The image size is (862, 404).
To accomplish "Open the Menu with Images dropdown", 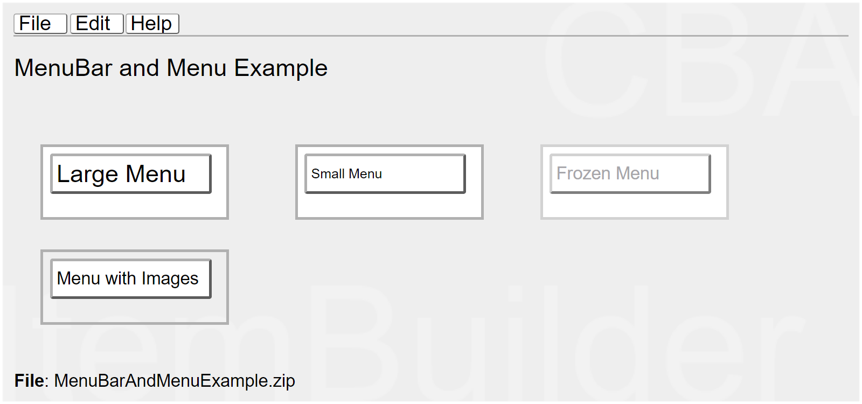I will click(x=130, y=279).
